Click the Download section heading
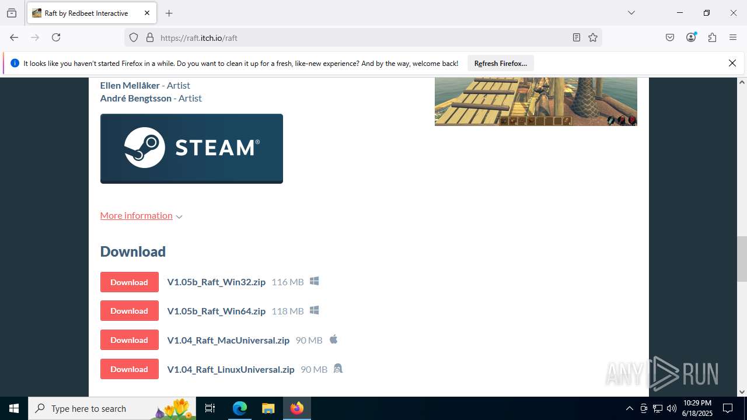747x420 pixels. [x=133, y=251]
